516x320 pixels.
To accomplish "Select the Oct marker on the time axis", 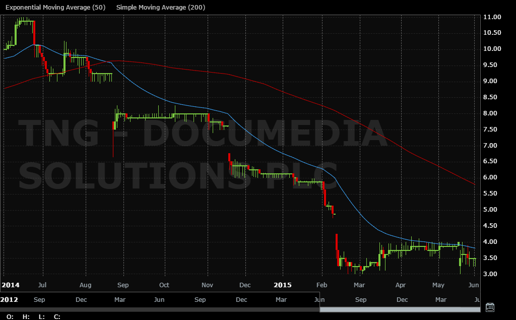I will click(x=164, y=285).
